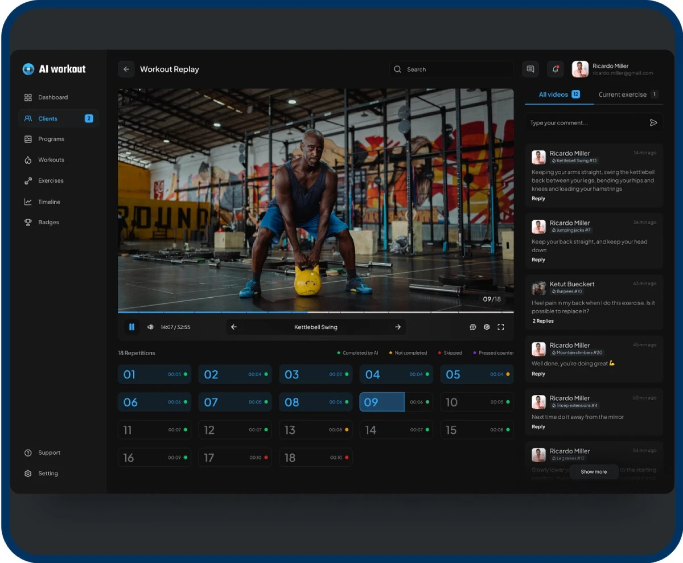Open Programs in the sidebar
The image size is (683, 563).
pyautogui.click(x=51, y=139)
